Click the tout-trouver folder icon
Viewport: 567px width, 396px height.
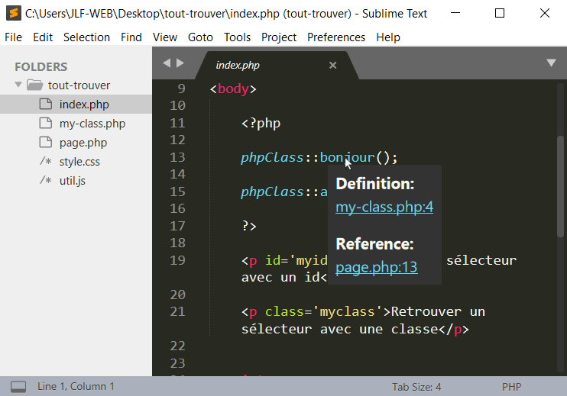[x=35, y=85]
